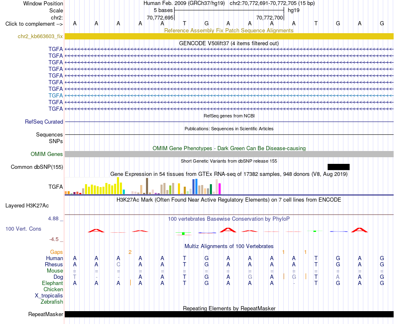
Task: Click the Rhesus species row label
Action: coord(54,264)
